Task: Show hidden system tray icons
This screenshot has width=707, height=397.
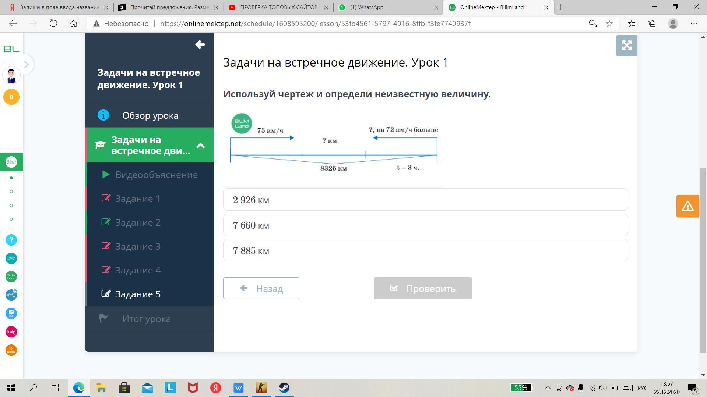Action: [x=548, y=388]
